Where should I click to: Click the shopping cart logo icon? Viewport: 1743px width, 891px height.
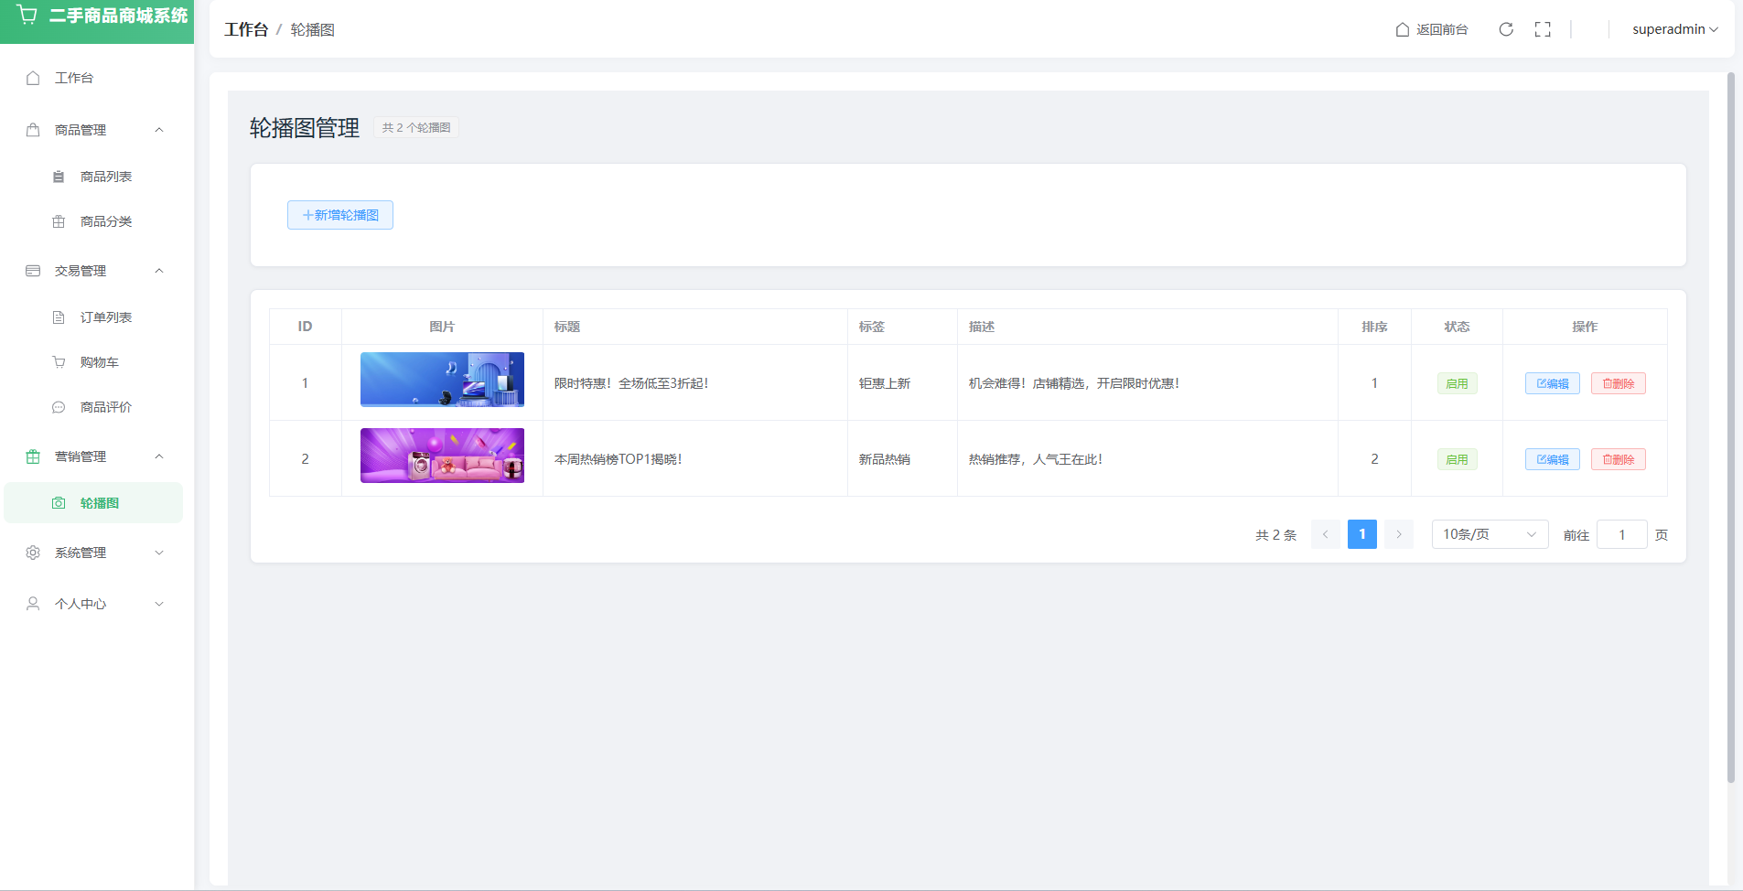tap(27, 16)
